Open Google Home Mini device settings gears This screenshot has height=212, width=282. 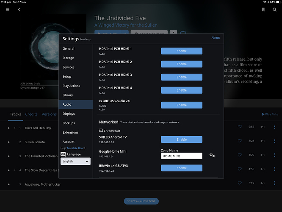click(212, 155)
